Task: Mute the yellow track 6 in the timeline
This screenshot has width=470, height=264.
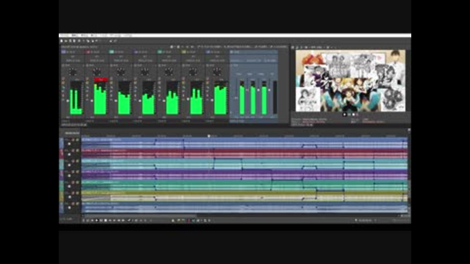Action: tap(73, 193)
